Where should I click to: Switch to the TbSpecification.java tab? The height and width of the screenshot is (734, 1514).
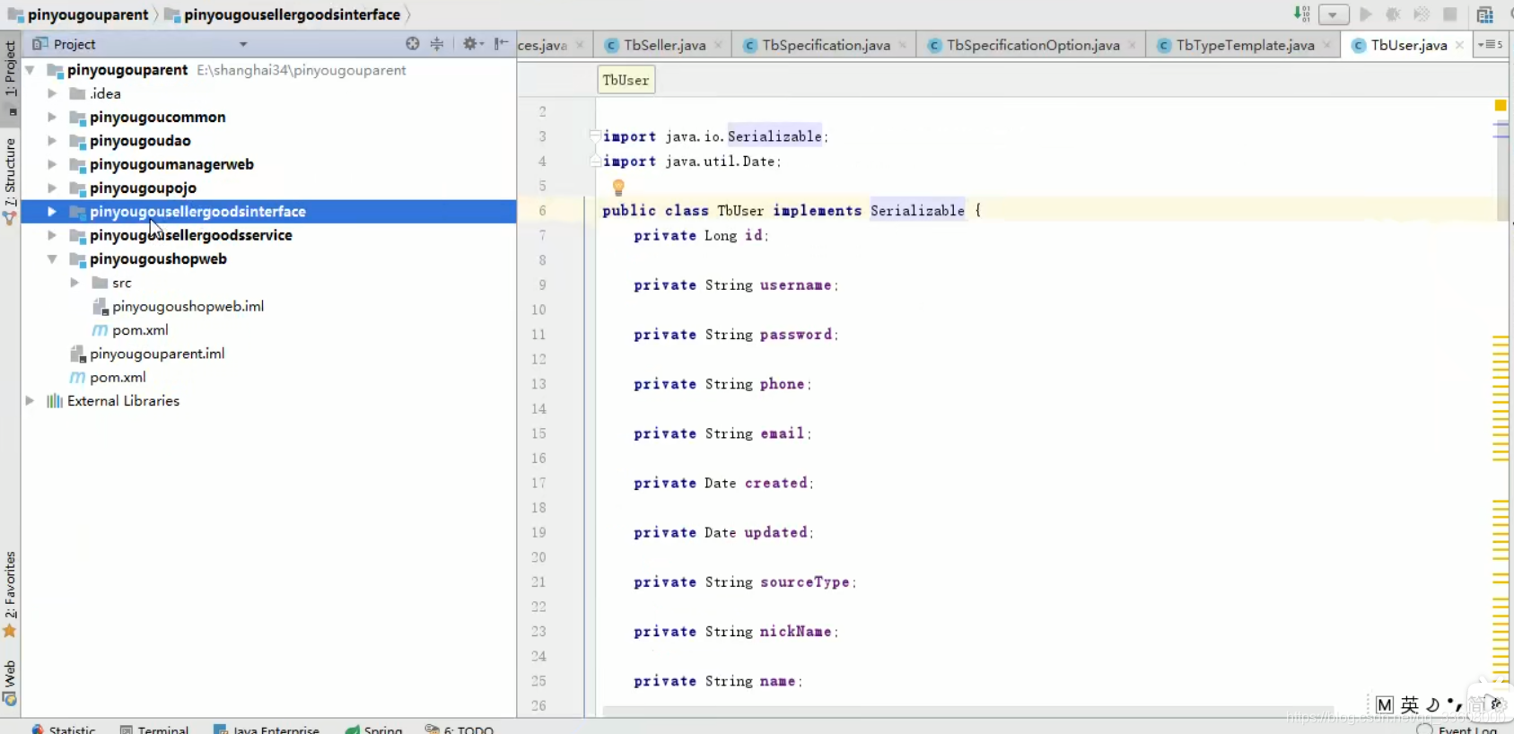(x=826, y=45)
